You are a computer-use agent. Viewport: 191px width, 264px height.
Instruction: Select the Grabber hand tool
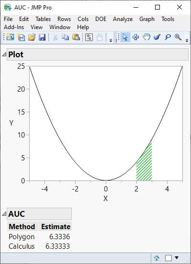[146, 37]
